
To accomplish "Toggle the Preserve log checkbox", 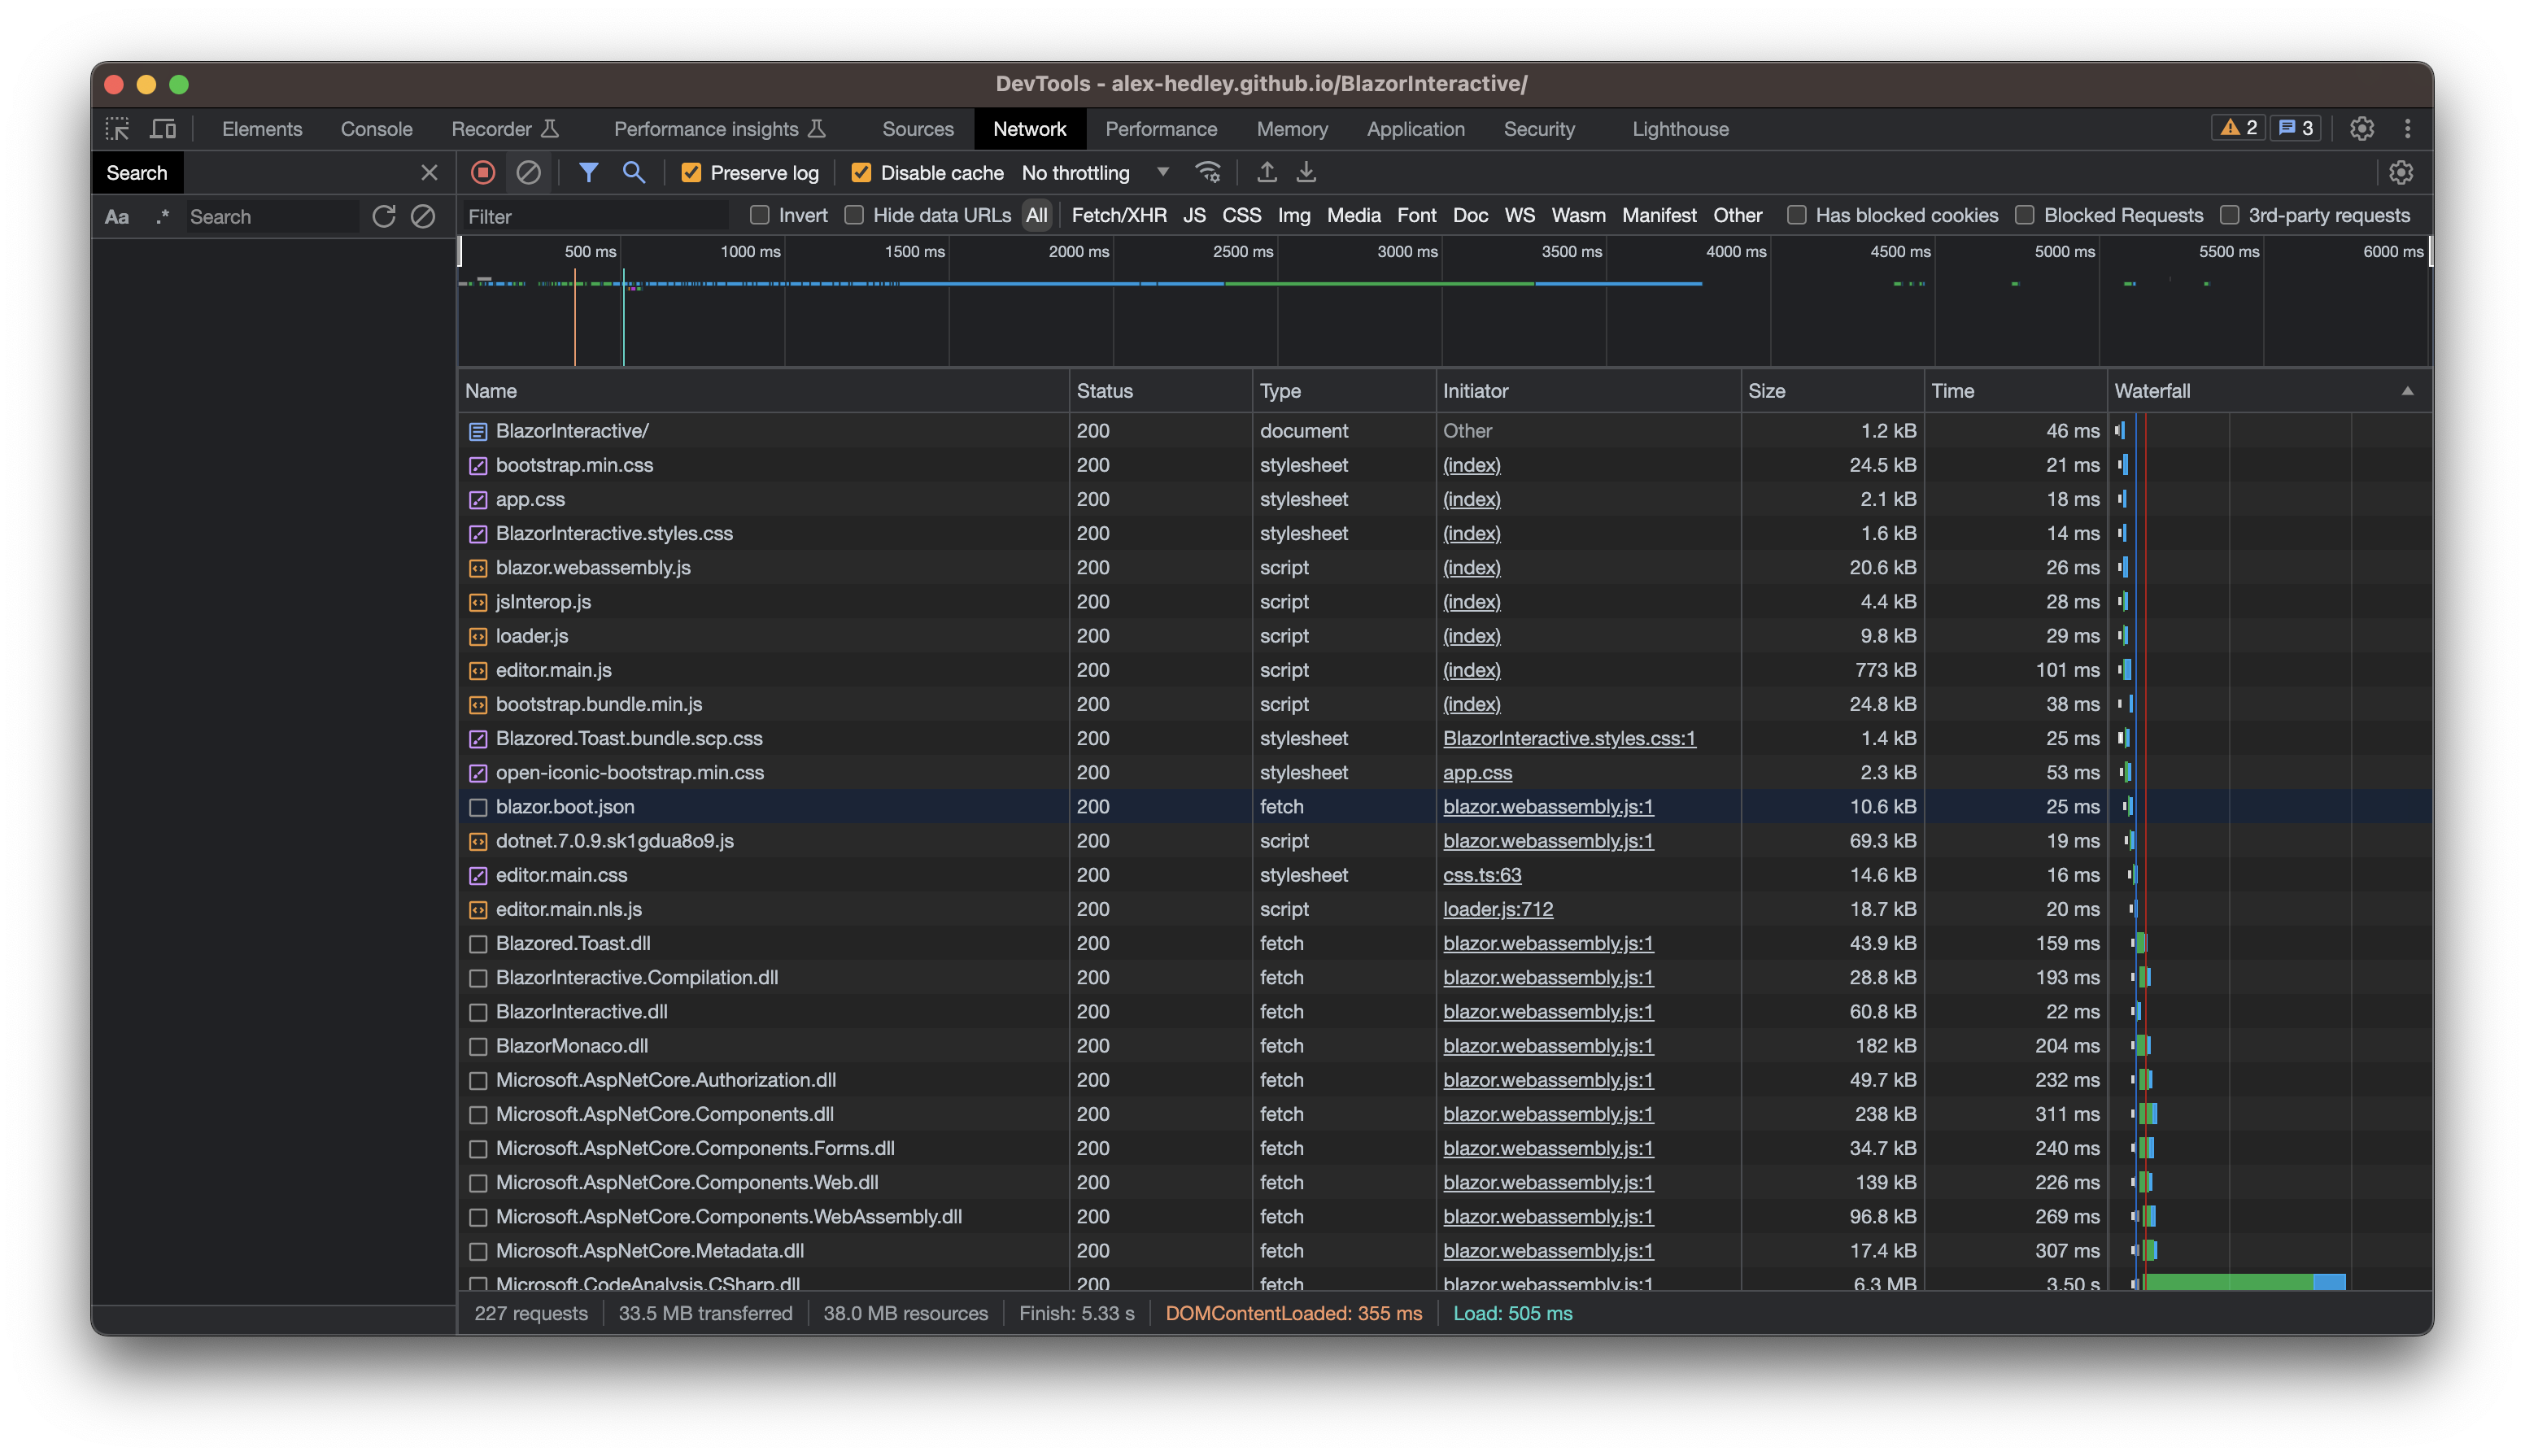I will (691, 173).
